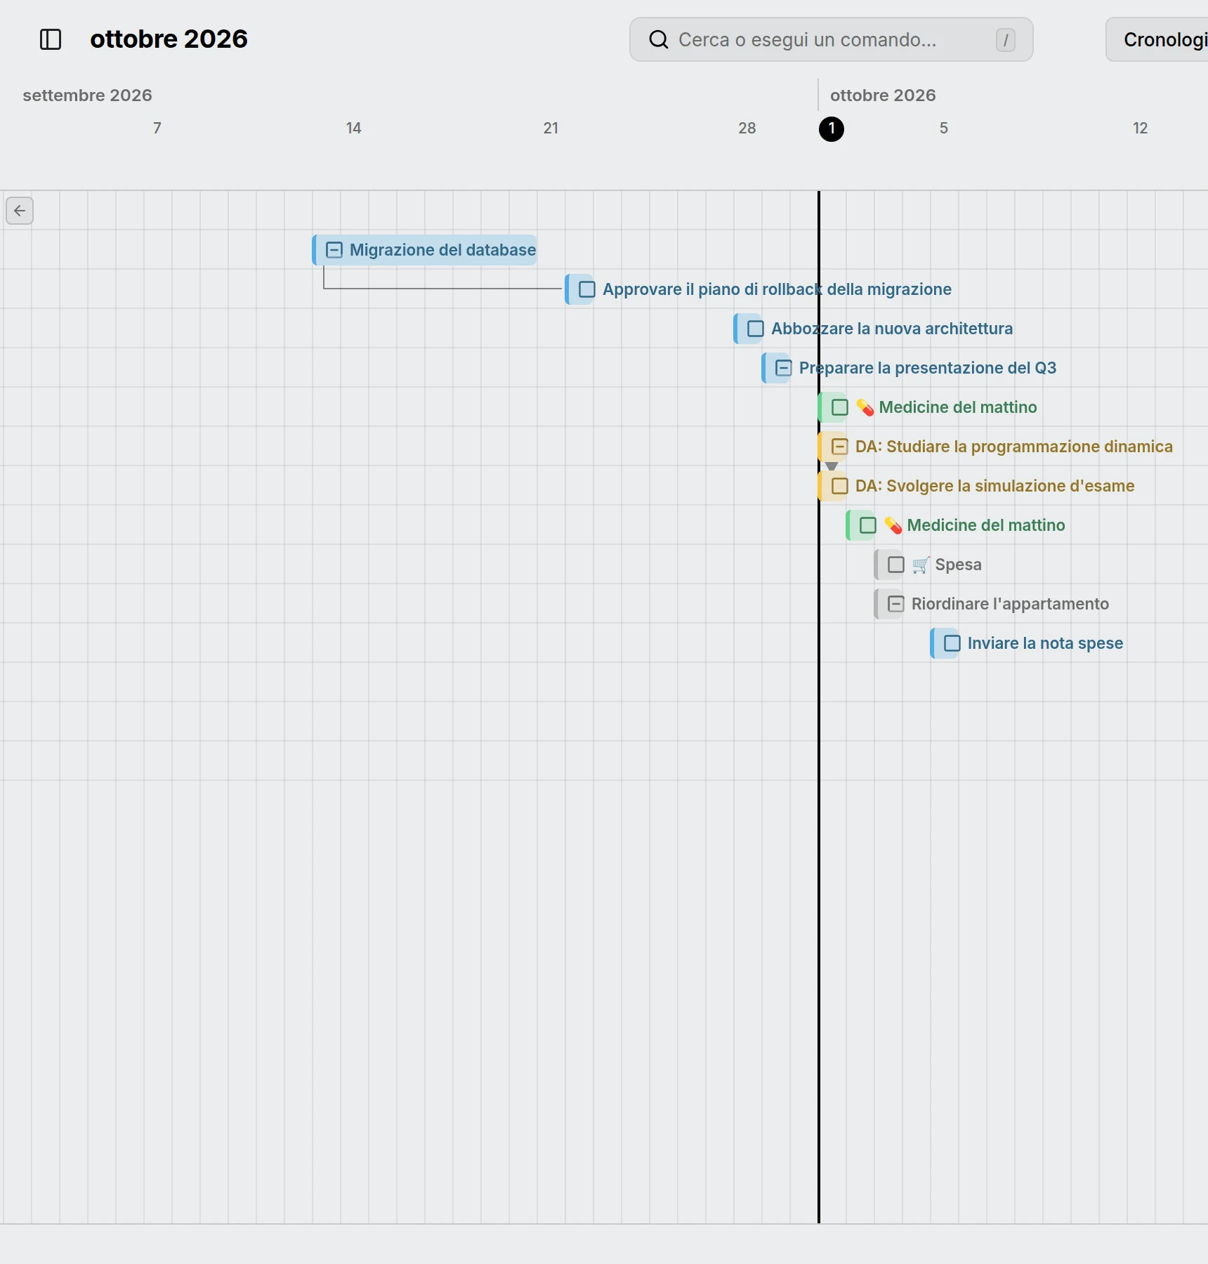Click date 28 in the timeline header
Screen dimensions: 1208x1264
pyautogui.click(x=747, y=128)
